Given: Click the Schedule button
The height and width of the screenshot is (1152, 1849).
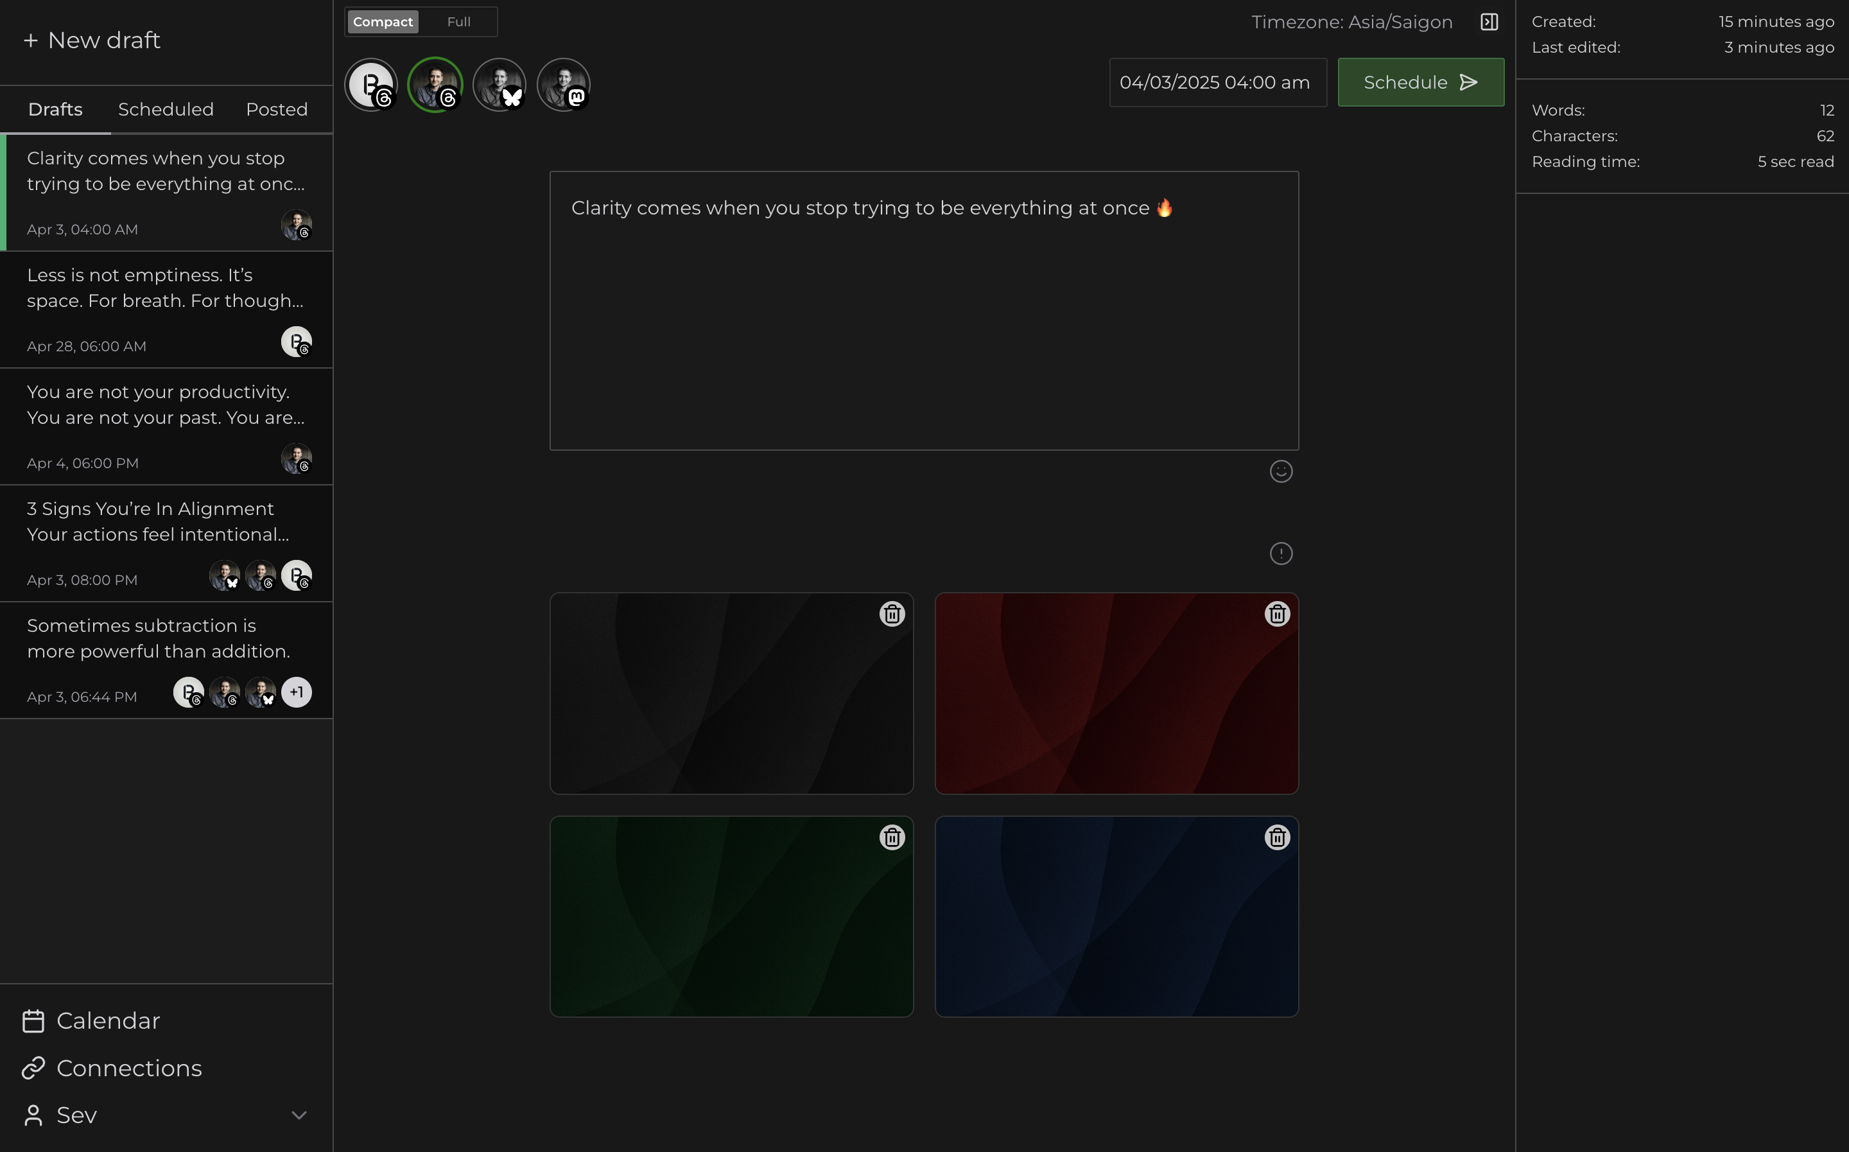Looking at the screenshot, I should tap(1419, 82).
